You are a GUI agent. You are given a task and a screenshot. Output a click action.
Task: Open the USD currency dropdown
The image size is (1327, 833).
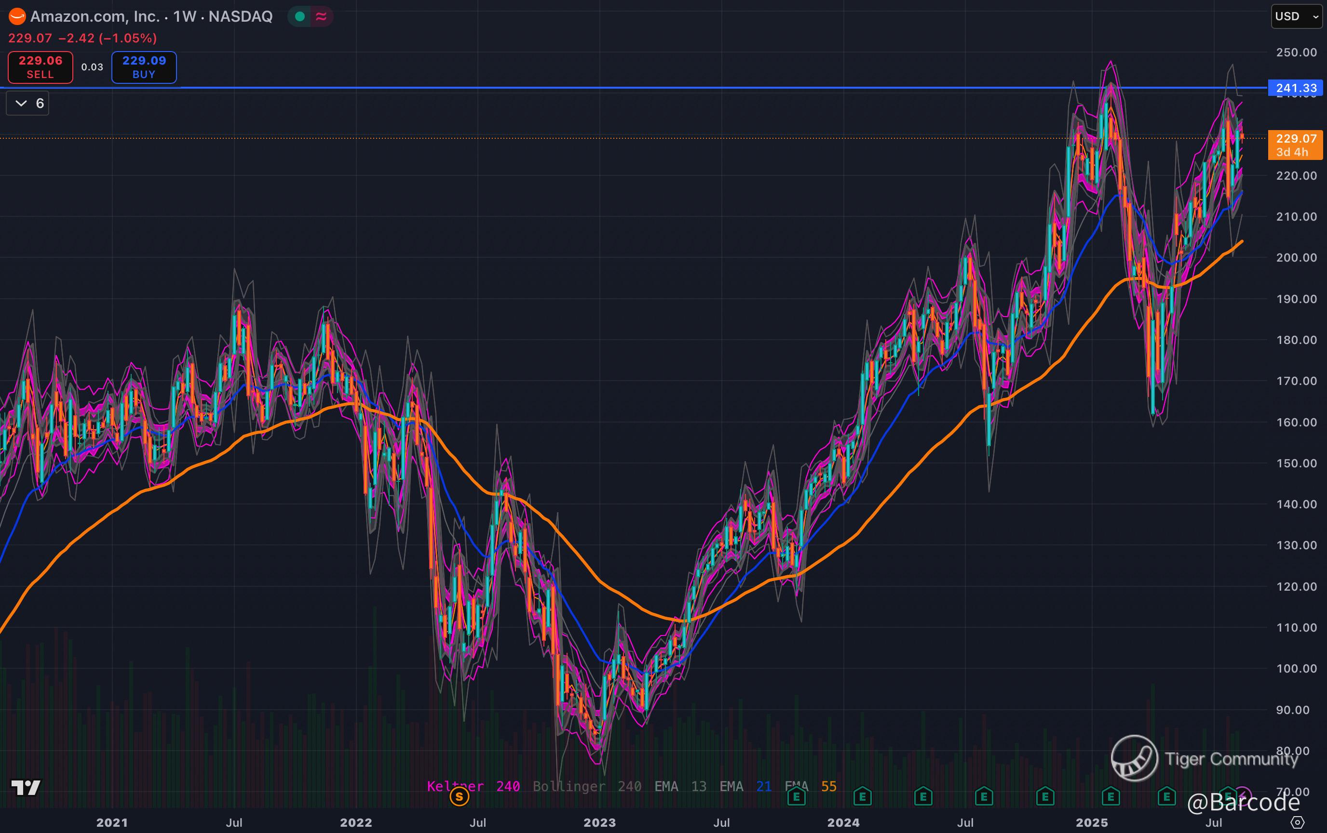pos(1296,16)
